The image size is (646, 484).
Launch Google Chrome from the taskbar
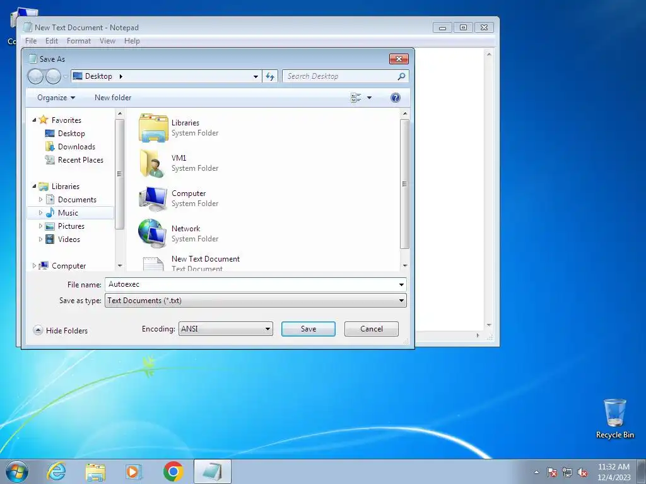173,471
